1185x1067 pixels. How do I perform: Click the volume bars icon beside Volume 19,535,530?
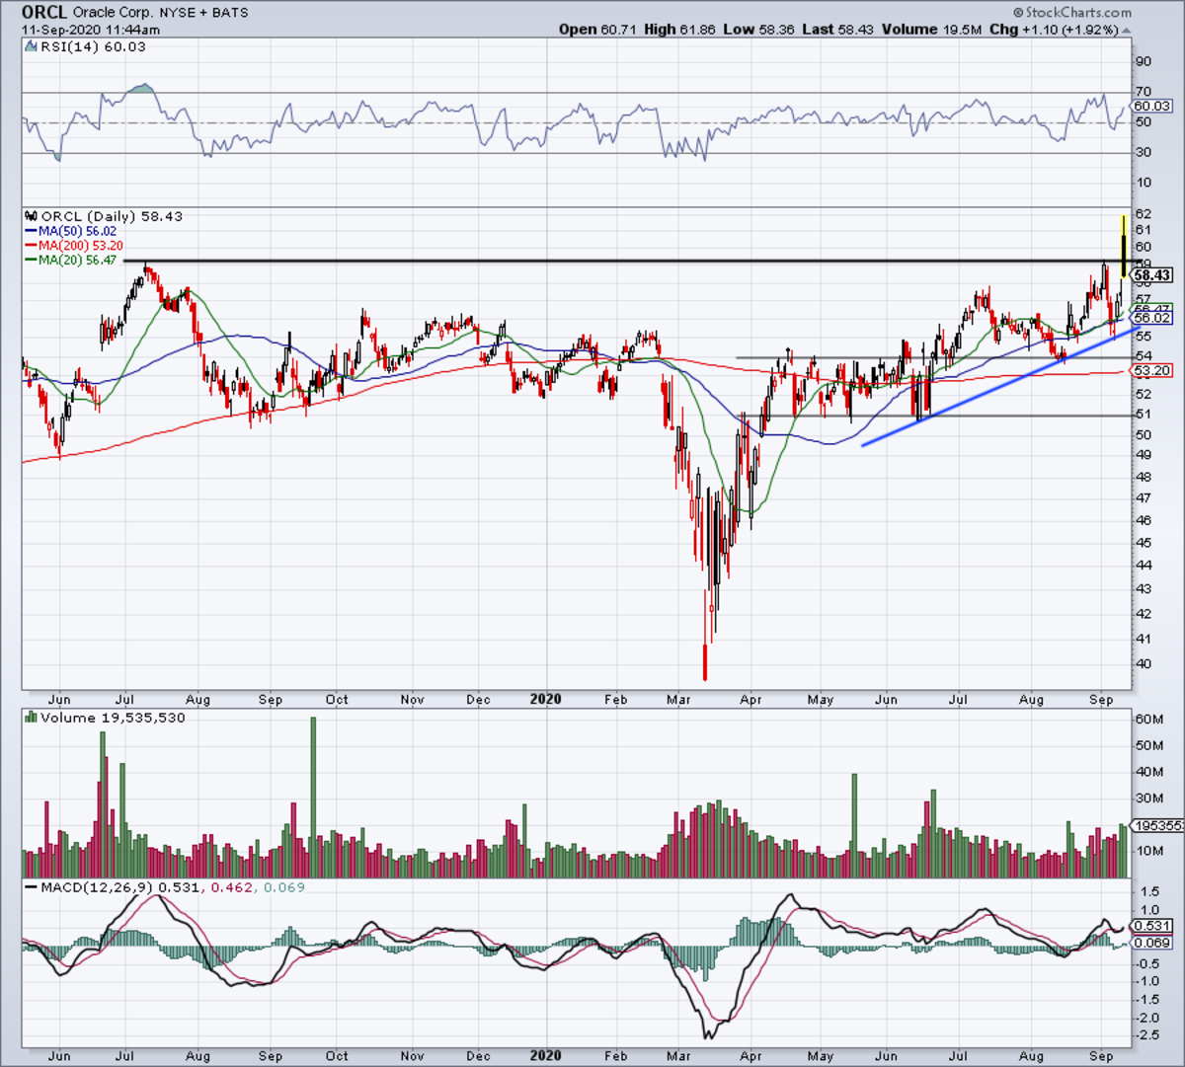point(31,718)
